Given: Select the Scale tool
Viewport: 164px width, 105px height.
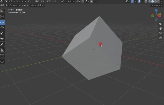Looking at the screenshot, I should pyautogui.click(x=2, y=33).
